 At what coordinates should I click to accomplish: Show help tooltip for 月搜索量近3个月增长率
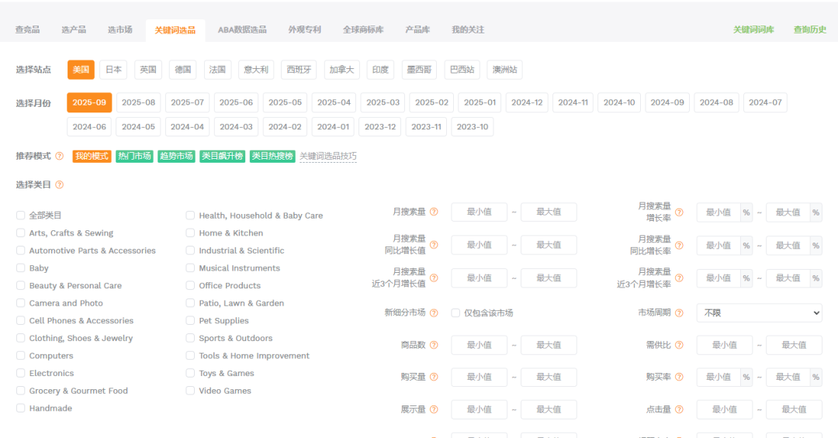pyautogui.click(x=679, y=278)
